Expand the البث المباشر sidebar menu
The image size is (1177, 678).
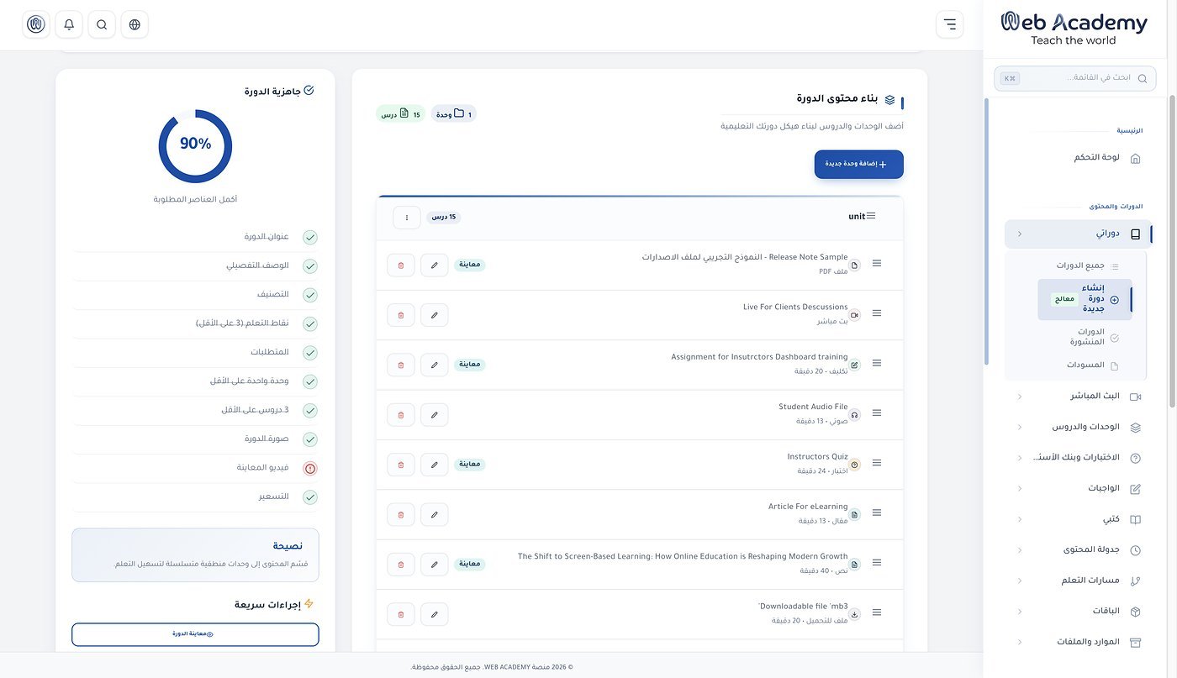click(x=1079, y=397)
